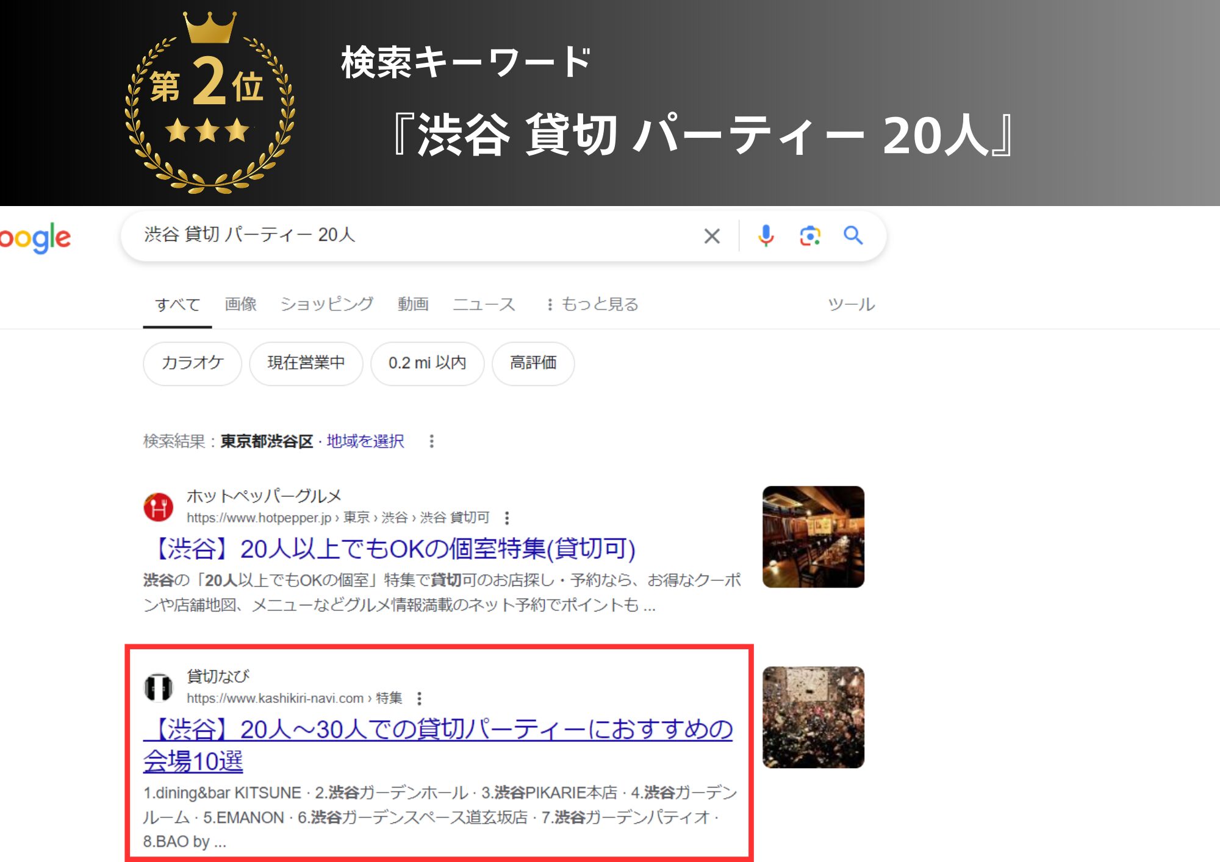
Task: Open options menu for kashikiri-navi result
Action: pyautogui.click(x=419, y=699)
